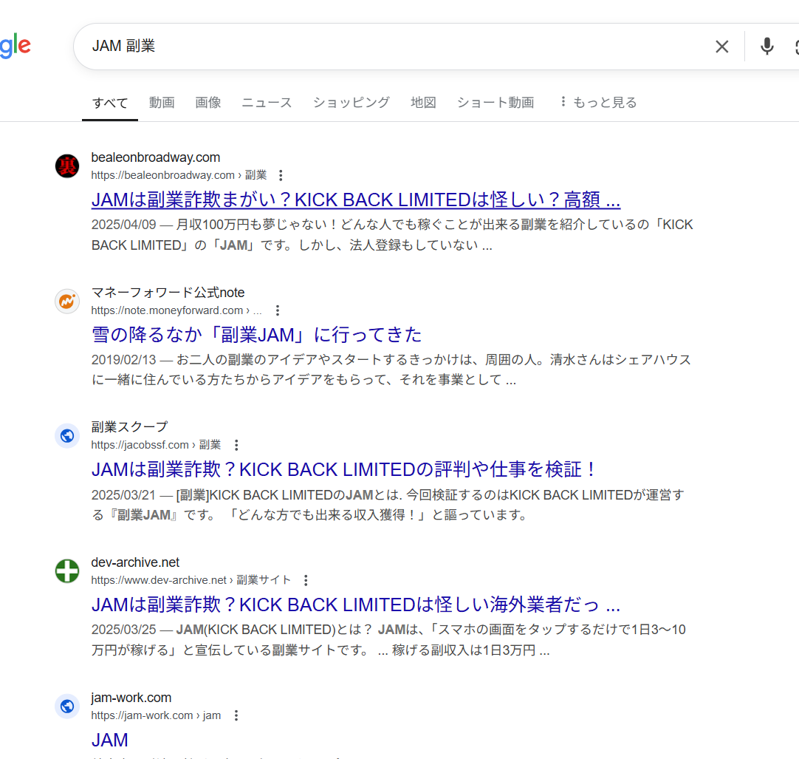Viewport: 799px width, 759px height.
Task: Click the 副業スクープ globe favicon
Action: pos(67,435)
